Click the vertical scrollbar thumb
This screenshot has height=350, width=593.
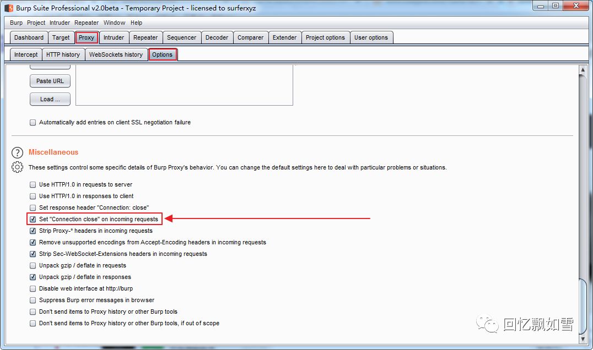pyautogui.click(x=583, y=307)
